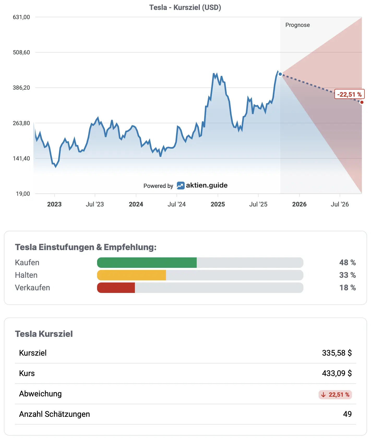
Task: Click the Abweichung 22,51 % badge
Action: tap(335, 395)
